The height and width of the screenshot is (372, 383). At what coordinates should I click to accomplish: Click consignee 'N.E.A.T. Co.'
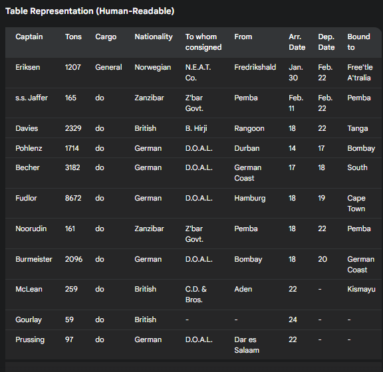(198, 72)
